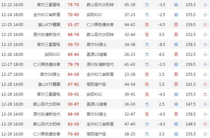This screenshot has height=138, width=210.
Task: Click the 80-81 score
Action: pyautogui.click(x=73, y=94)
